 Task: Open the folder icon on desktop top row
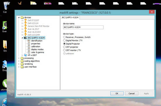pos(33,3)
